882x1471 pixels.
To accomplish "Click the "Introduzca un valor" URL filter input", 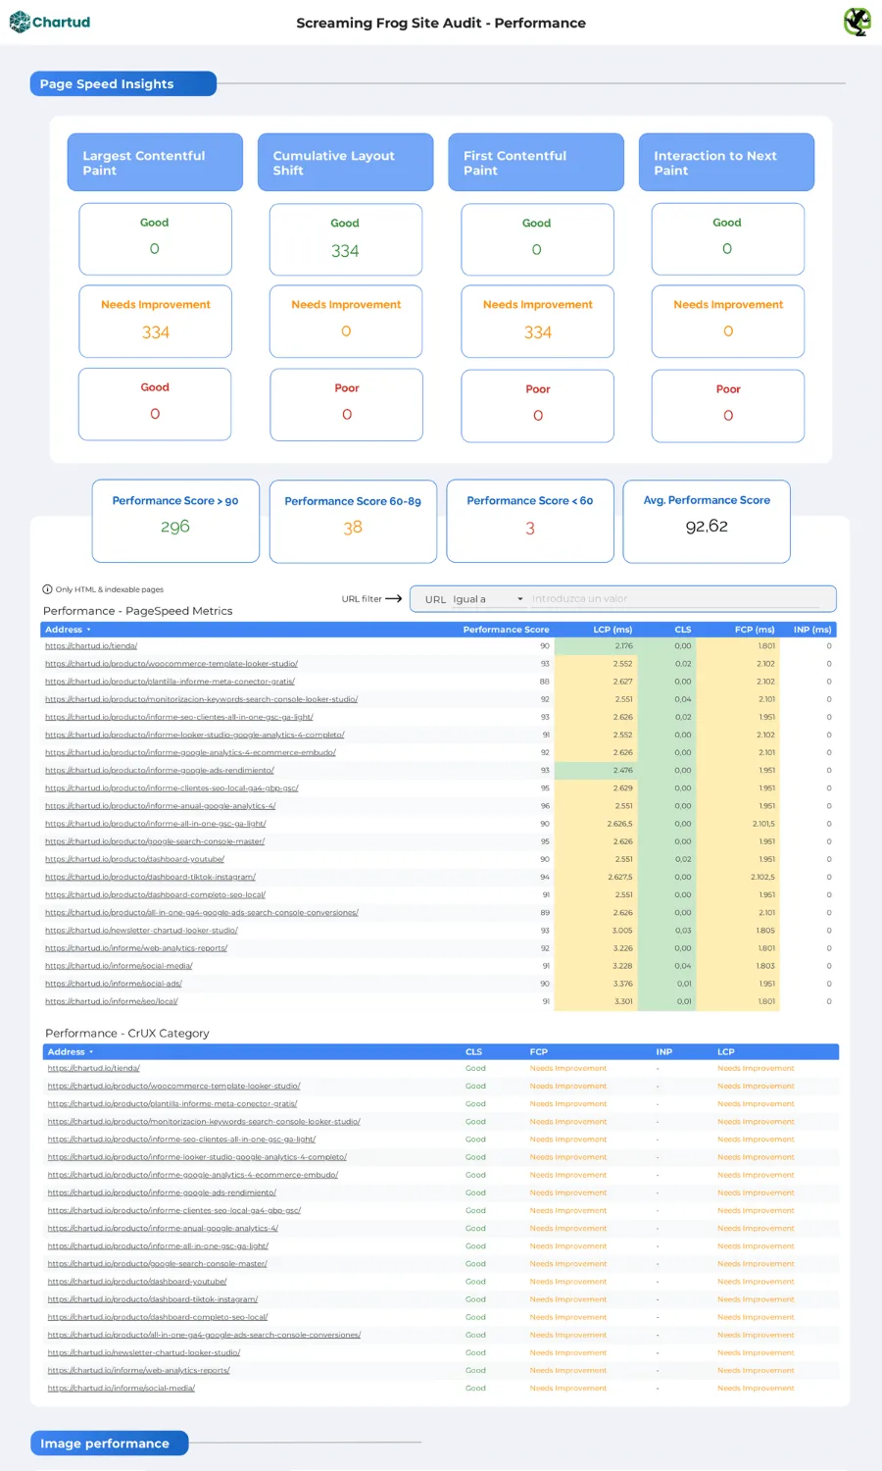I will 676,599.
